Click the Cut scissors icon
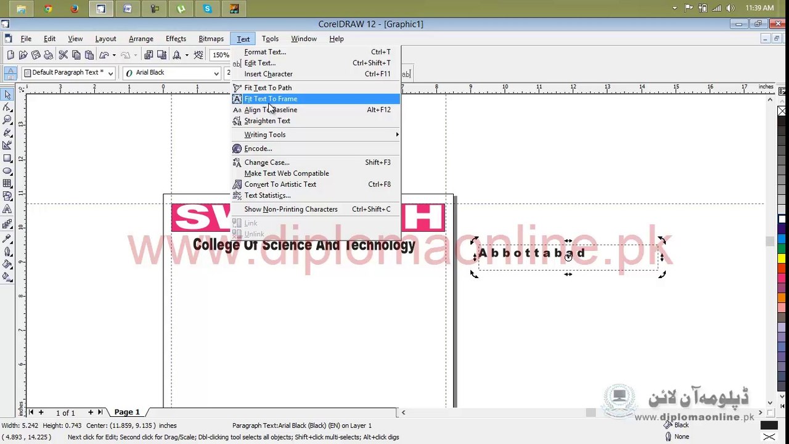 click(63, 55)
